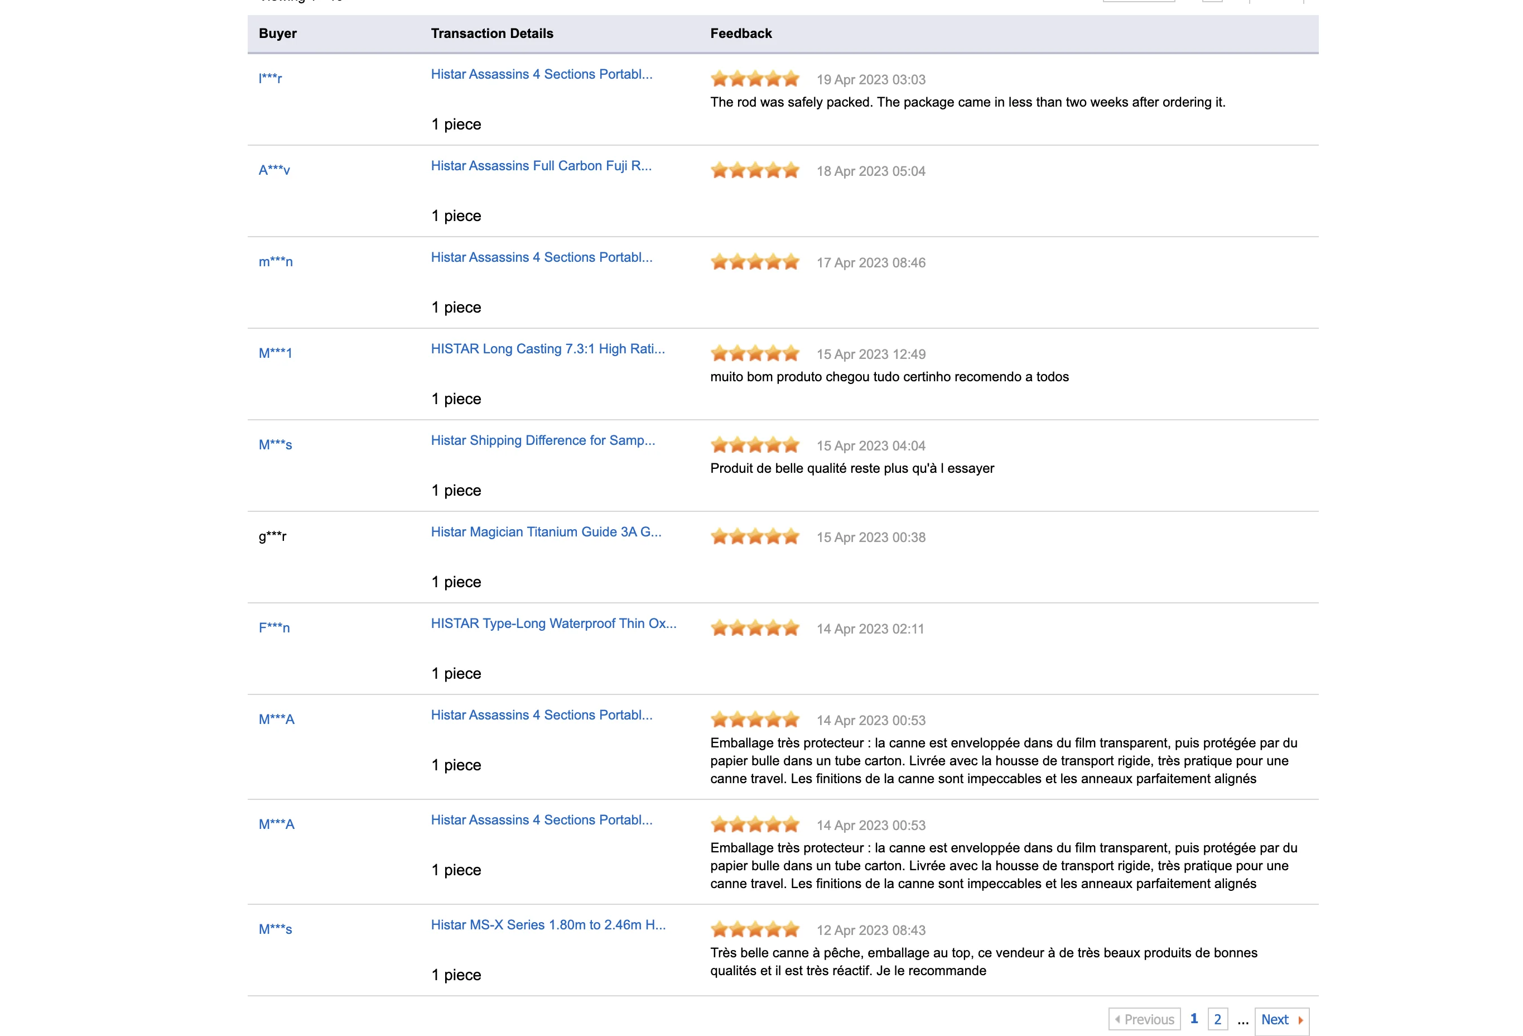1523x1036 pixels.
Task: Click the star rating dated 12 Apr 2023
Action: click(754, 930)
